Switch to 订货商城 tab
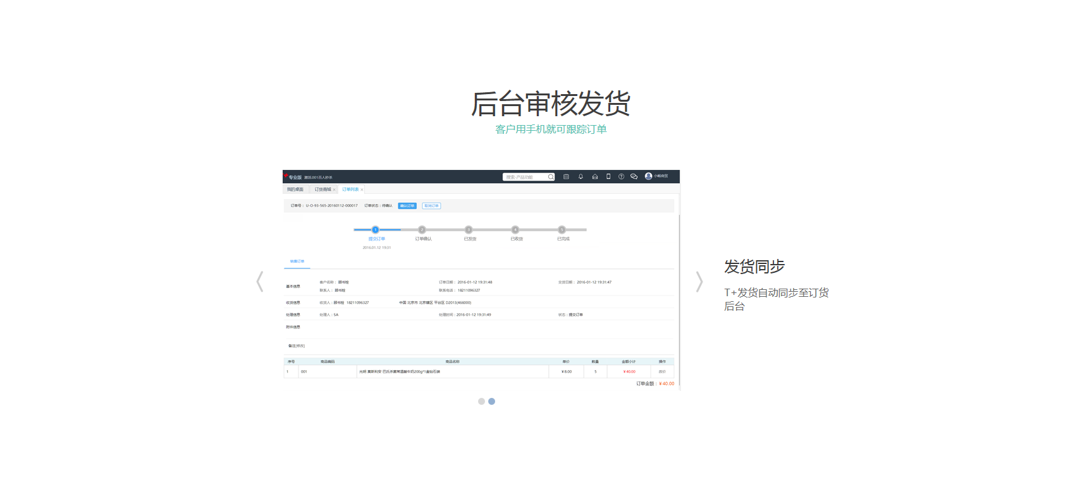The height and width of the screenshot is (492, 1075). (322, 189)
